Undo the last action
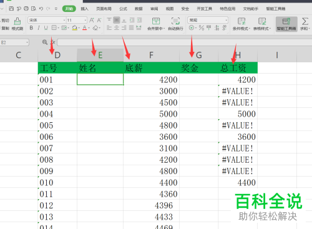This screenshot has width=312, height=229. coord(41,9)
